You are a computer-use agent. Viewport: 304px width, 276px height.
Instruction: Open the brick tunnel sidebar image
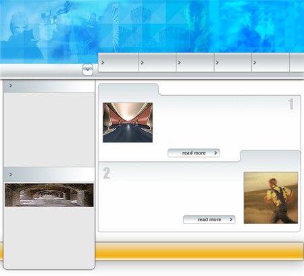49,195
